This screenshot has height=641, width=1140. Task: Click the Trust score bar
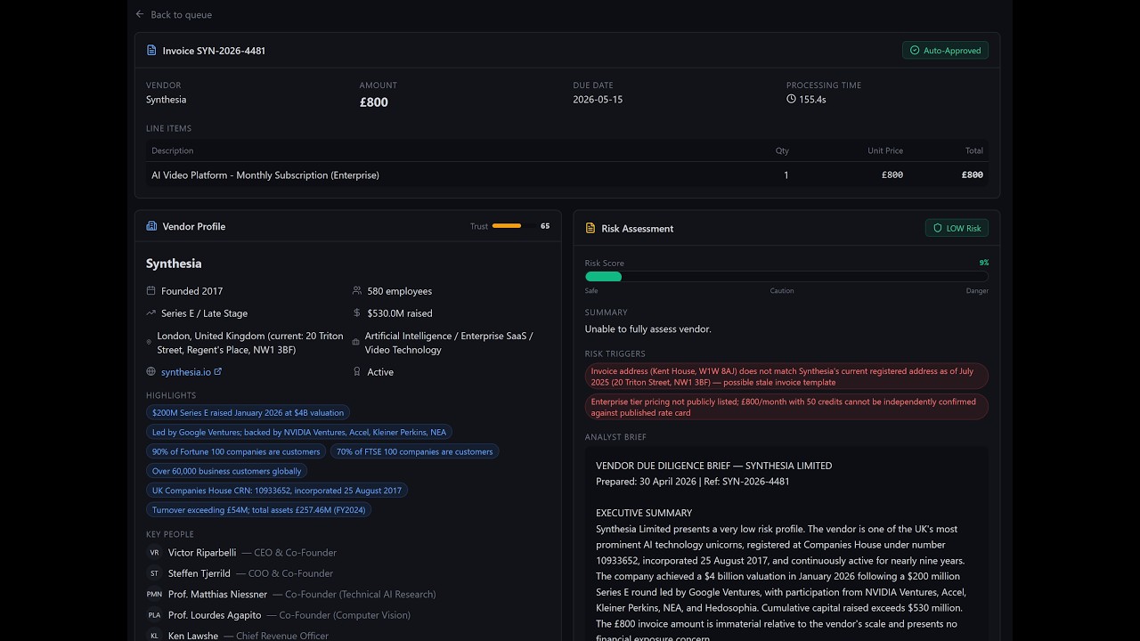(515, 226)
